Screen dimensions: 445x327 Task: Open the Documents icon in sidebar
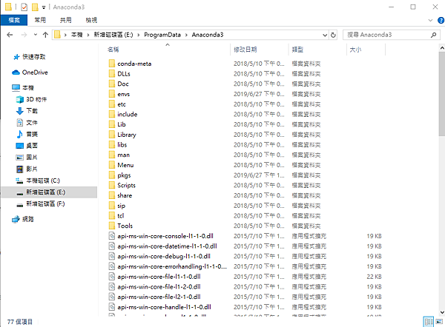19,123
